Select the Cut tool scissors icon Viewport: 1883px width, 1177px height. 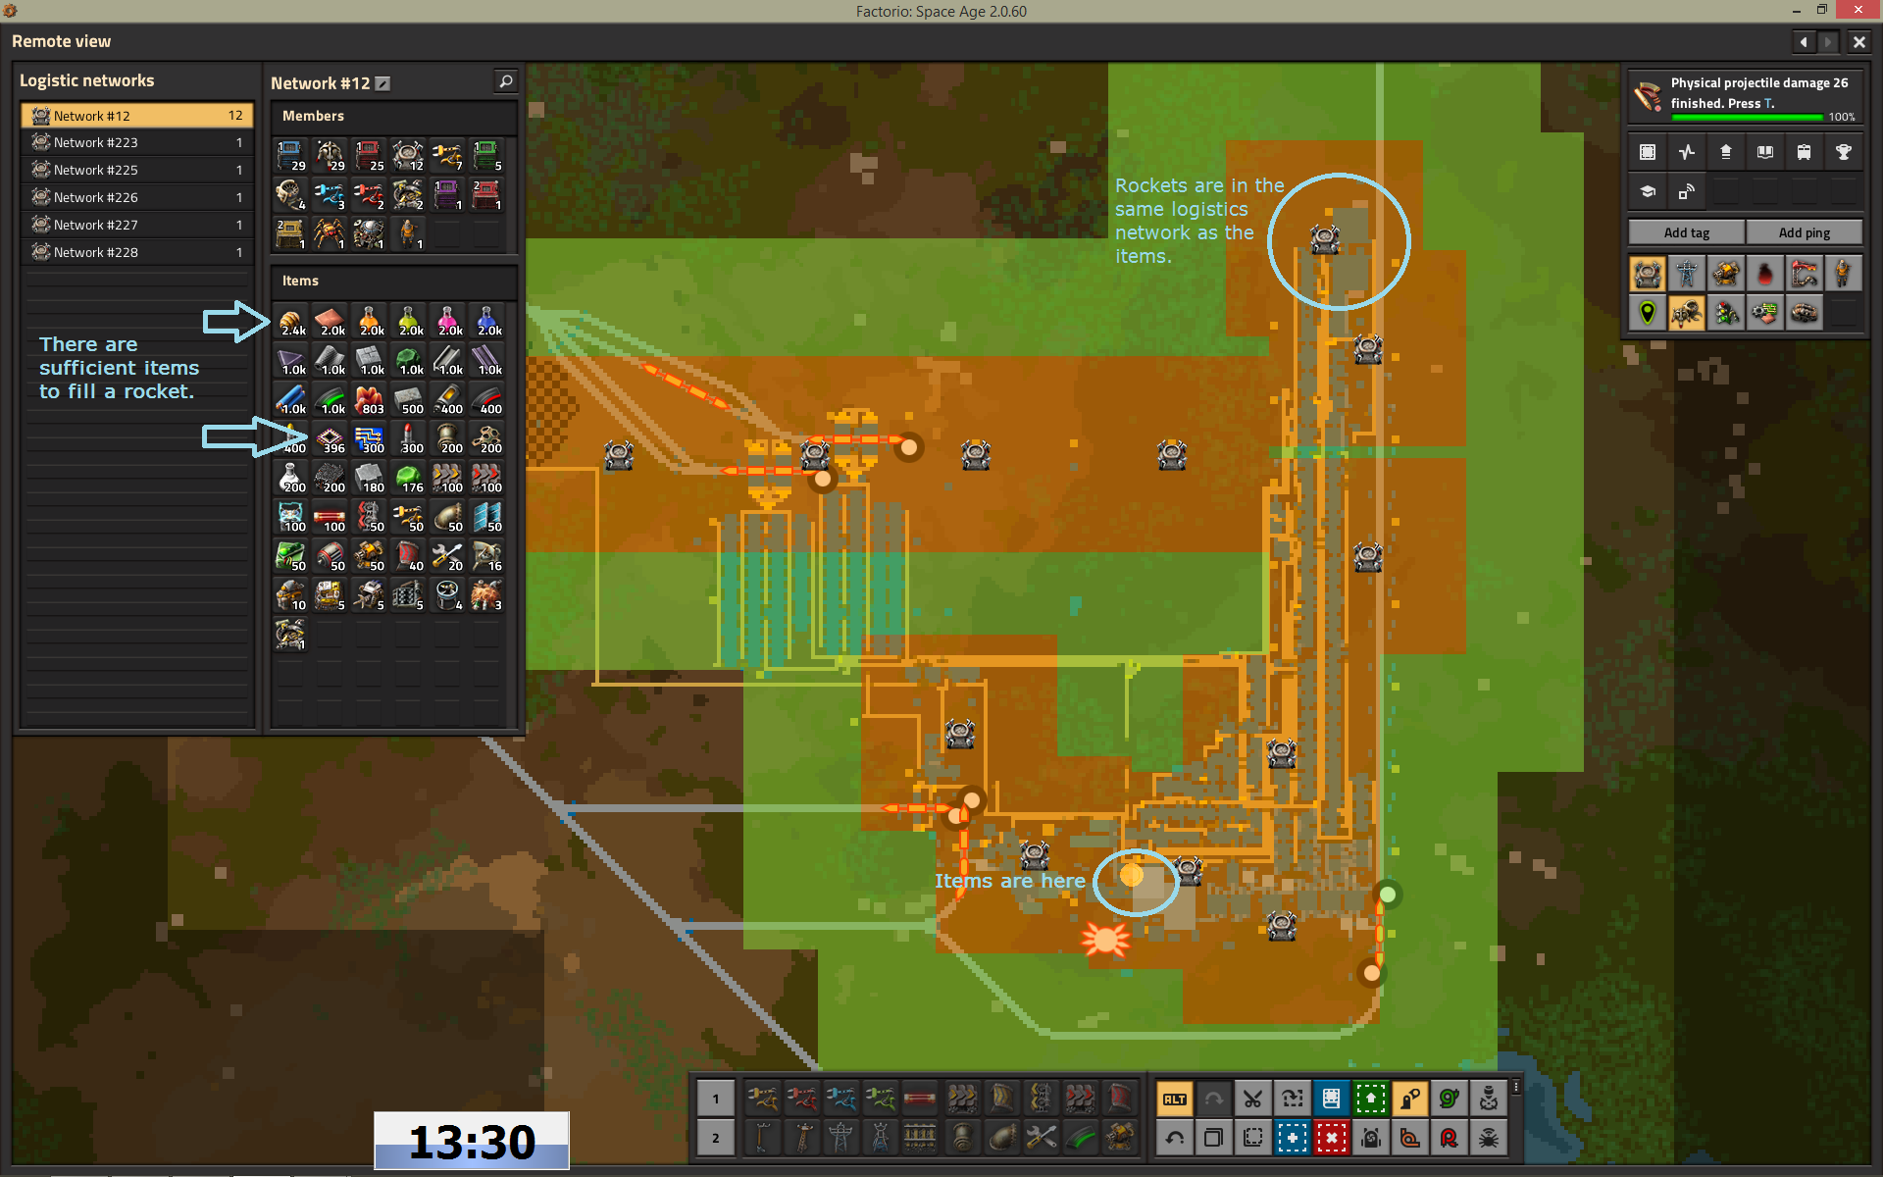coord(1252,1099)
